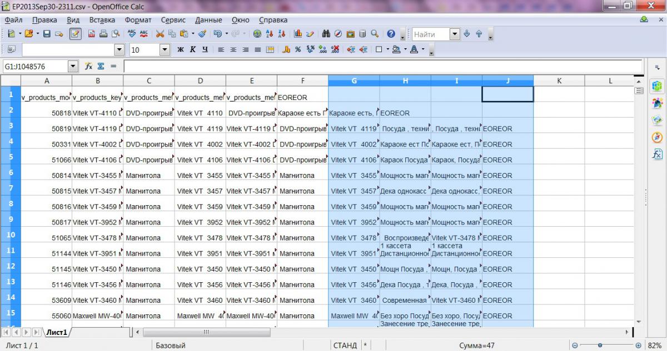Open the font name dropdown list
The width and height of the screenshot is (667, 351).
tap(120, 50)
